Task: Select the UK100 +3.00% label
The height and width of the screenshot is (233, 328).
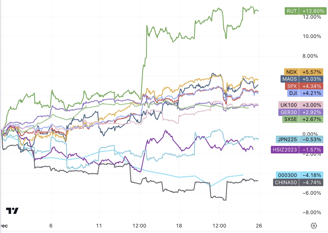Action: [301, 105]
